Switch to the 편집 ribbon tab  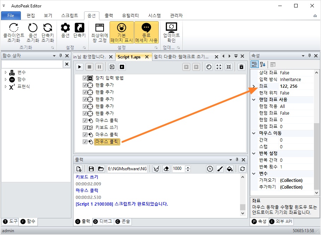[31, 16]
